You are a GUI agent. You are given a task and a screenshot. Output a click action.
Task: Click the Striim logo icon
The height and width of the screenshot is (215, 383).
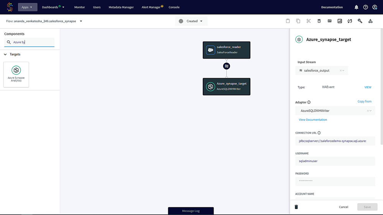click(10, 7)
